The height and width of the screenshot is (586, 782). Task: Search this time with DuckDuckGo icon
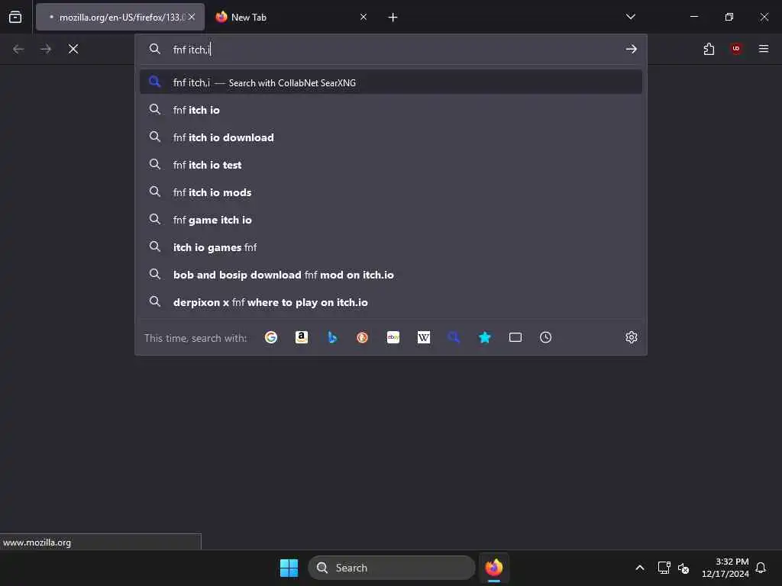click(x=363, y=337)
